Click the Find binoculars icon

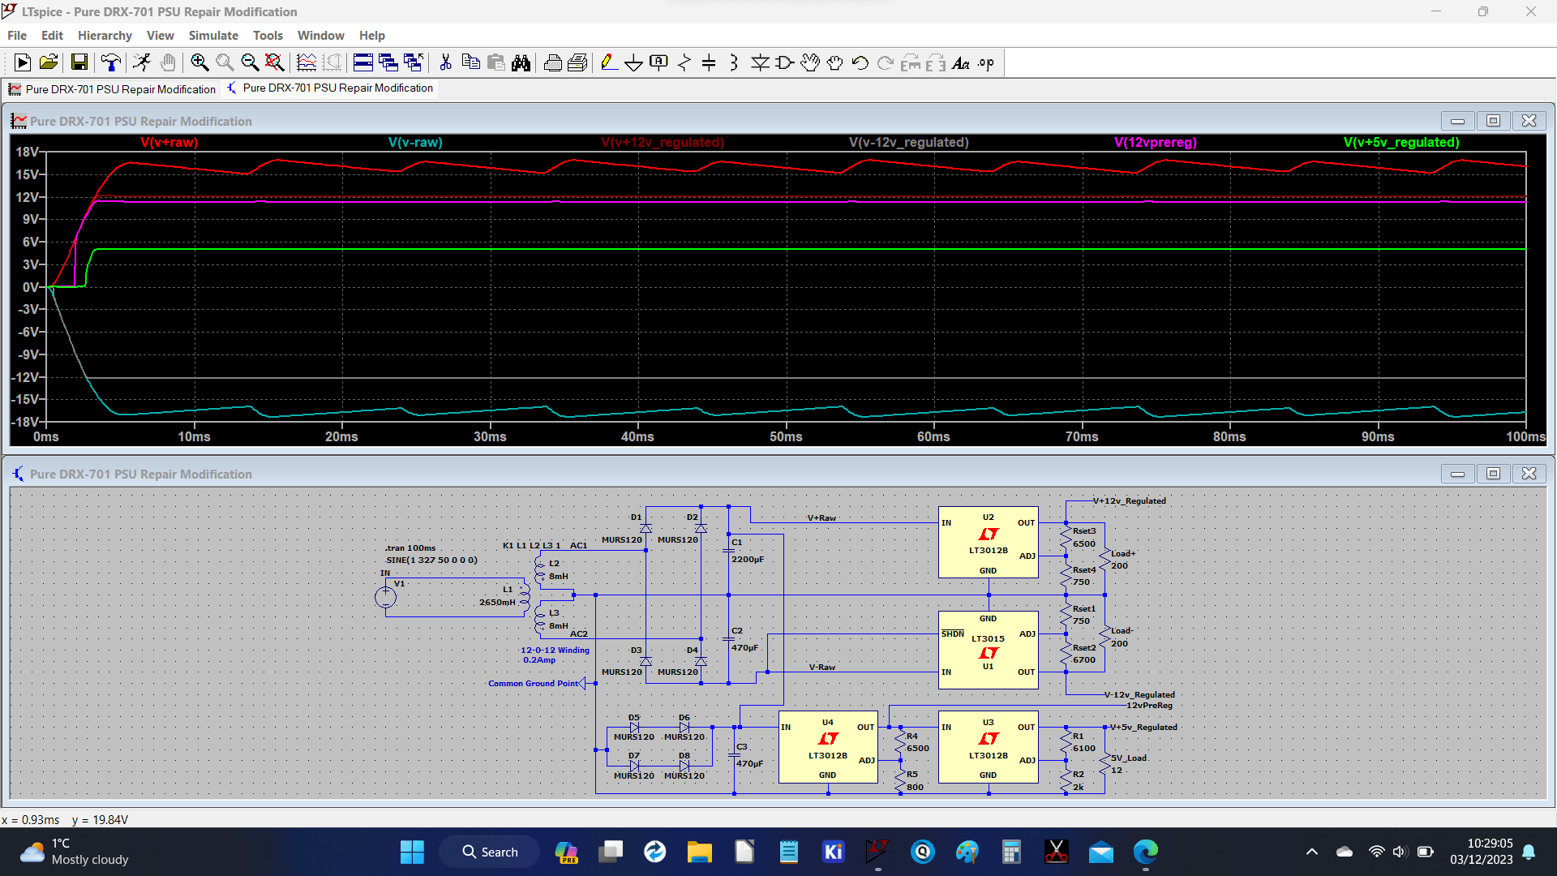(521, 62)
